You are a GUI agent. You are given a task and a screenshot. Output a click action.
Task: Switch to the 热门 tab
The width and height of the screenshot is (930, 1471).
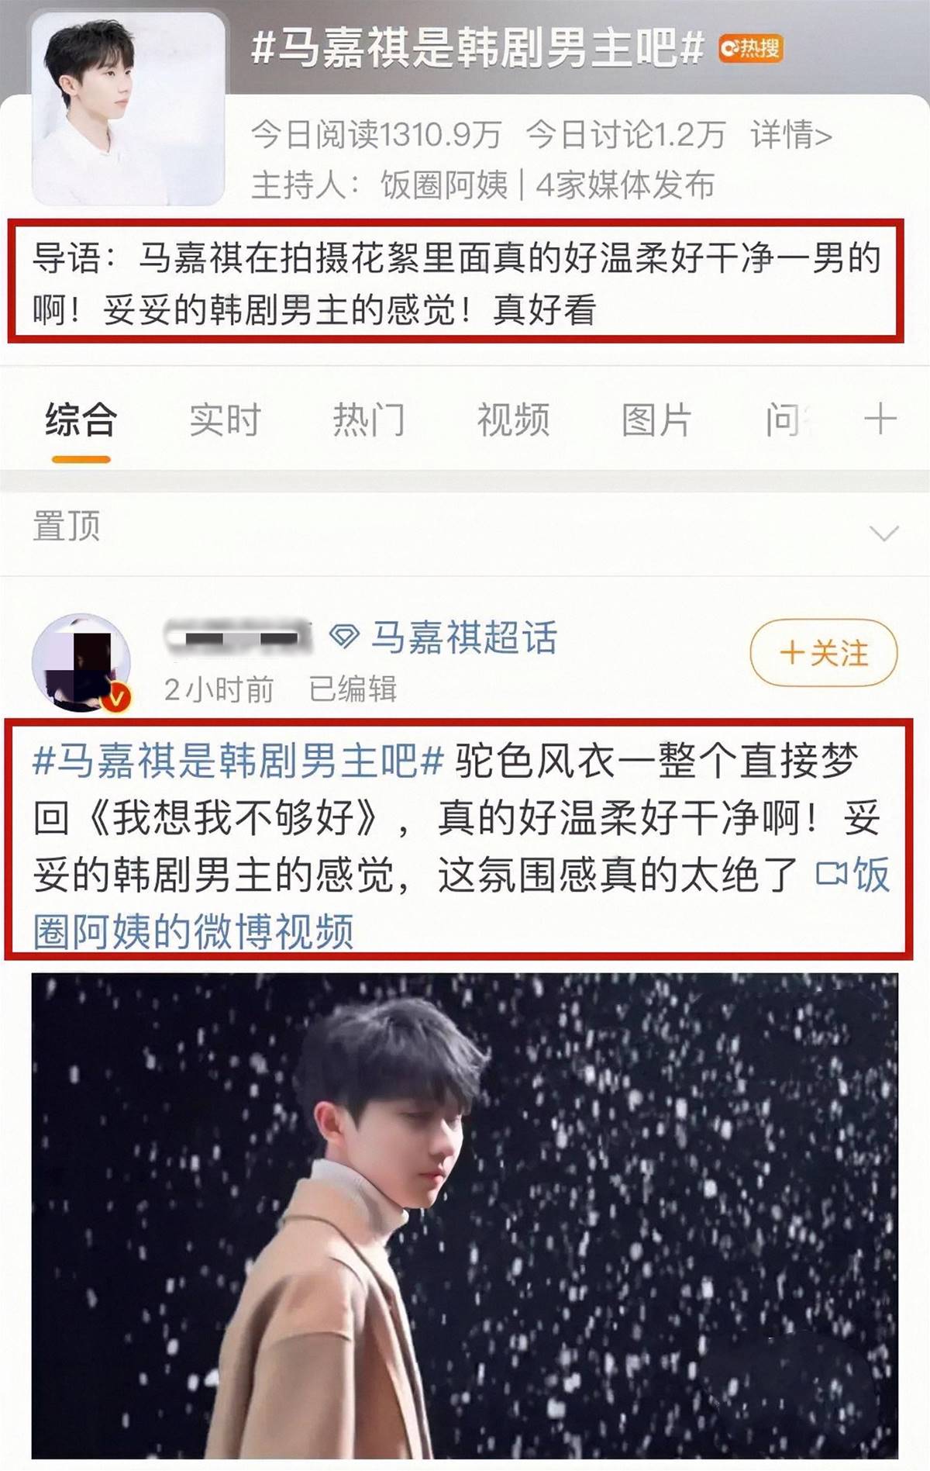click(x=369, y=420)
